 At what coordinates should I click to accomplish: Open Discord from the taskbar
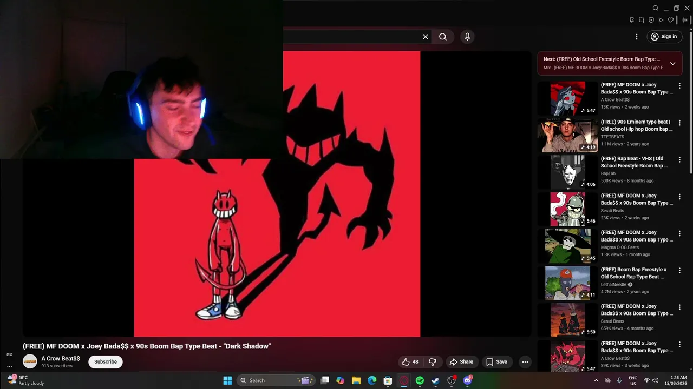468,380
